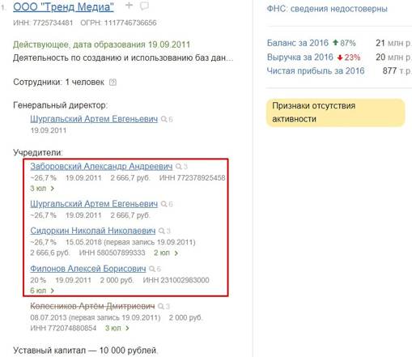Click magnifier icon beside Филонов Алексей Борисович
Image resolution: width=412 pixels, height=357 pixels.
click(152, 269)
